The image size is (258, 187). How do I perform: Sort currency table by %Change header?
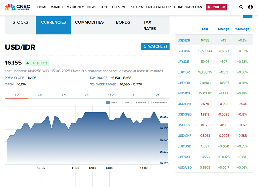(242, 29)
